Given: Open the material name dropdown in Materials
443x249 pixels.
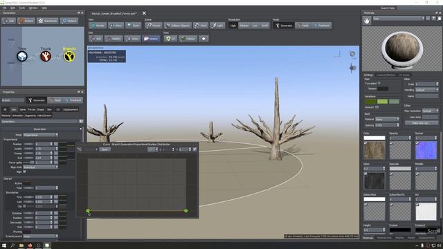Looking at the screenshot, I should click(x=399, y=19).
